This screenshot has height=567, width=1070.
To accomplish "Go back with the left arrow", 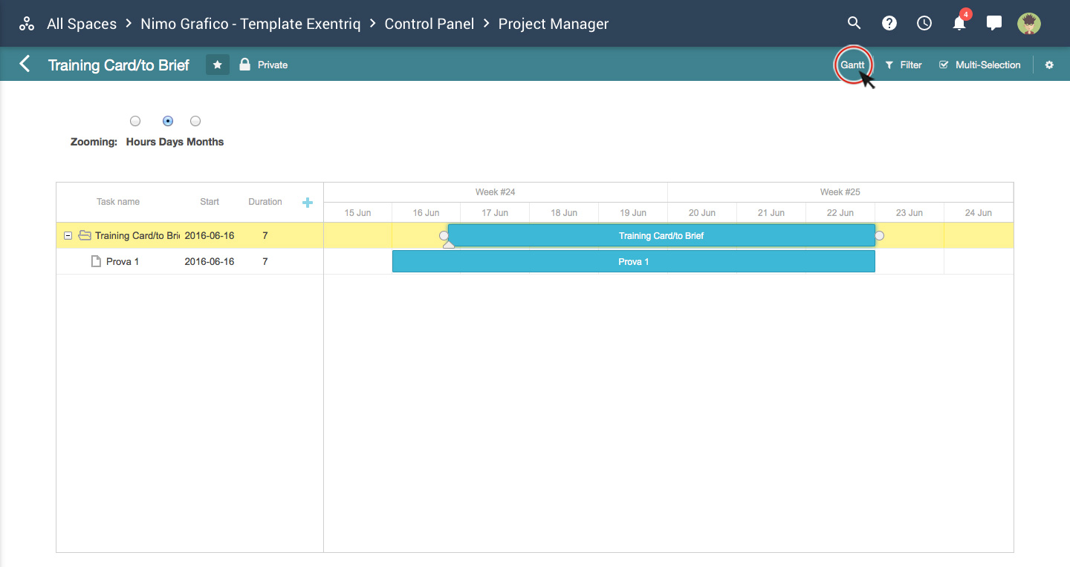I will point(25,64).
